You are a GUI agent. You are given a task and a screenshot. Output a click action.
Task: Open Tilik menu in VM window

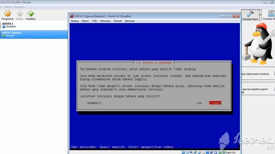click(x=95, y=21)
